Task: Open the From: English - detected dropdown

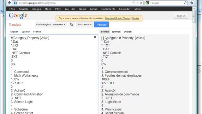Action: point(50,25)
